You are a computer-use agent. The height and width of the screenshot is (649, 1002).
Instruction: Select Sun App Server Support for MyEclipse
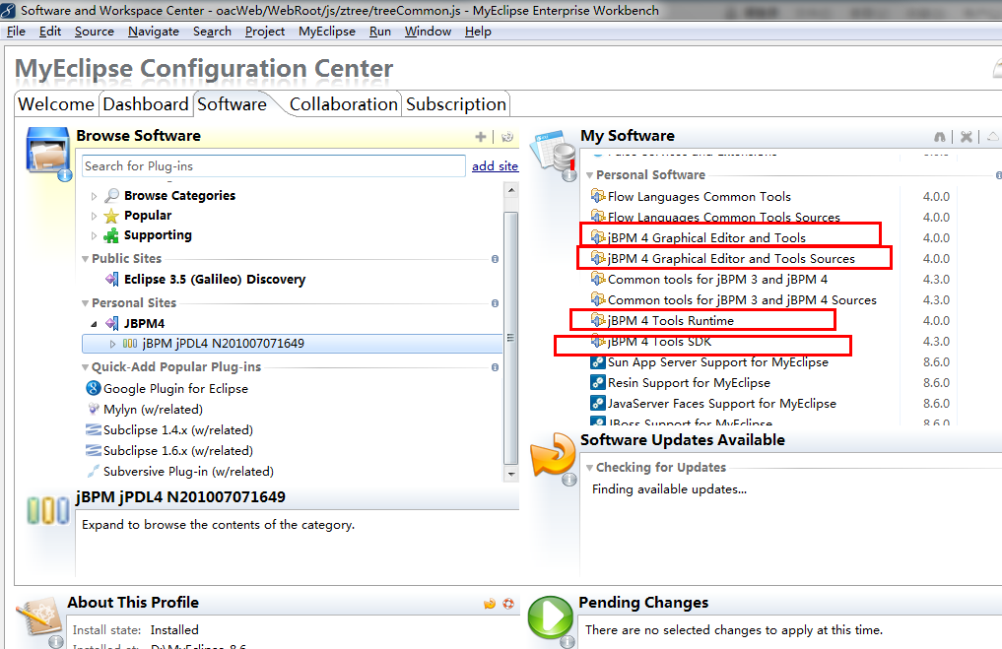[717, 361]
